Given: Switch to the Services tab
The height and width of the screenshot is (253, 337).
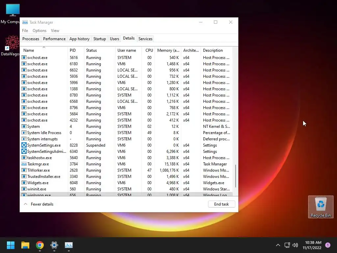Looking at the screenshot, I should pyautogui.click(x=145, y=39).
